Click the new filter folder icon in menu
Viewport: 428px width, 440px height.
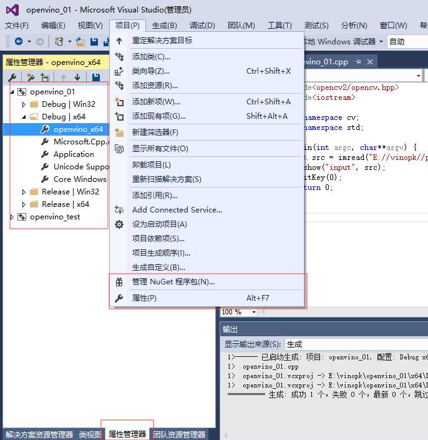(119, 132)
